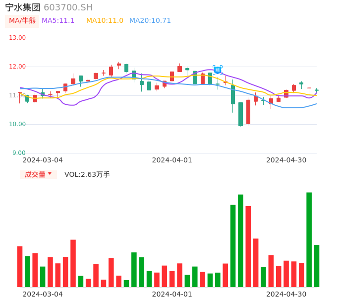This screenshot has height=301, width=340.
Task: Click the 宁水集团 stock name
Action: (23, 7)
